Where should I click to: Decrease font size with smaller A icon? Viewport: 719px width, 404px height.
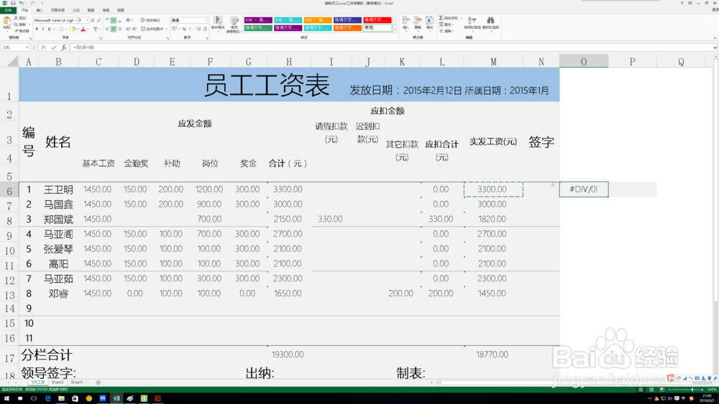[x=99, y=20]
